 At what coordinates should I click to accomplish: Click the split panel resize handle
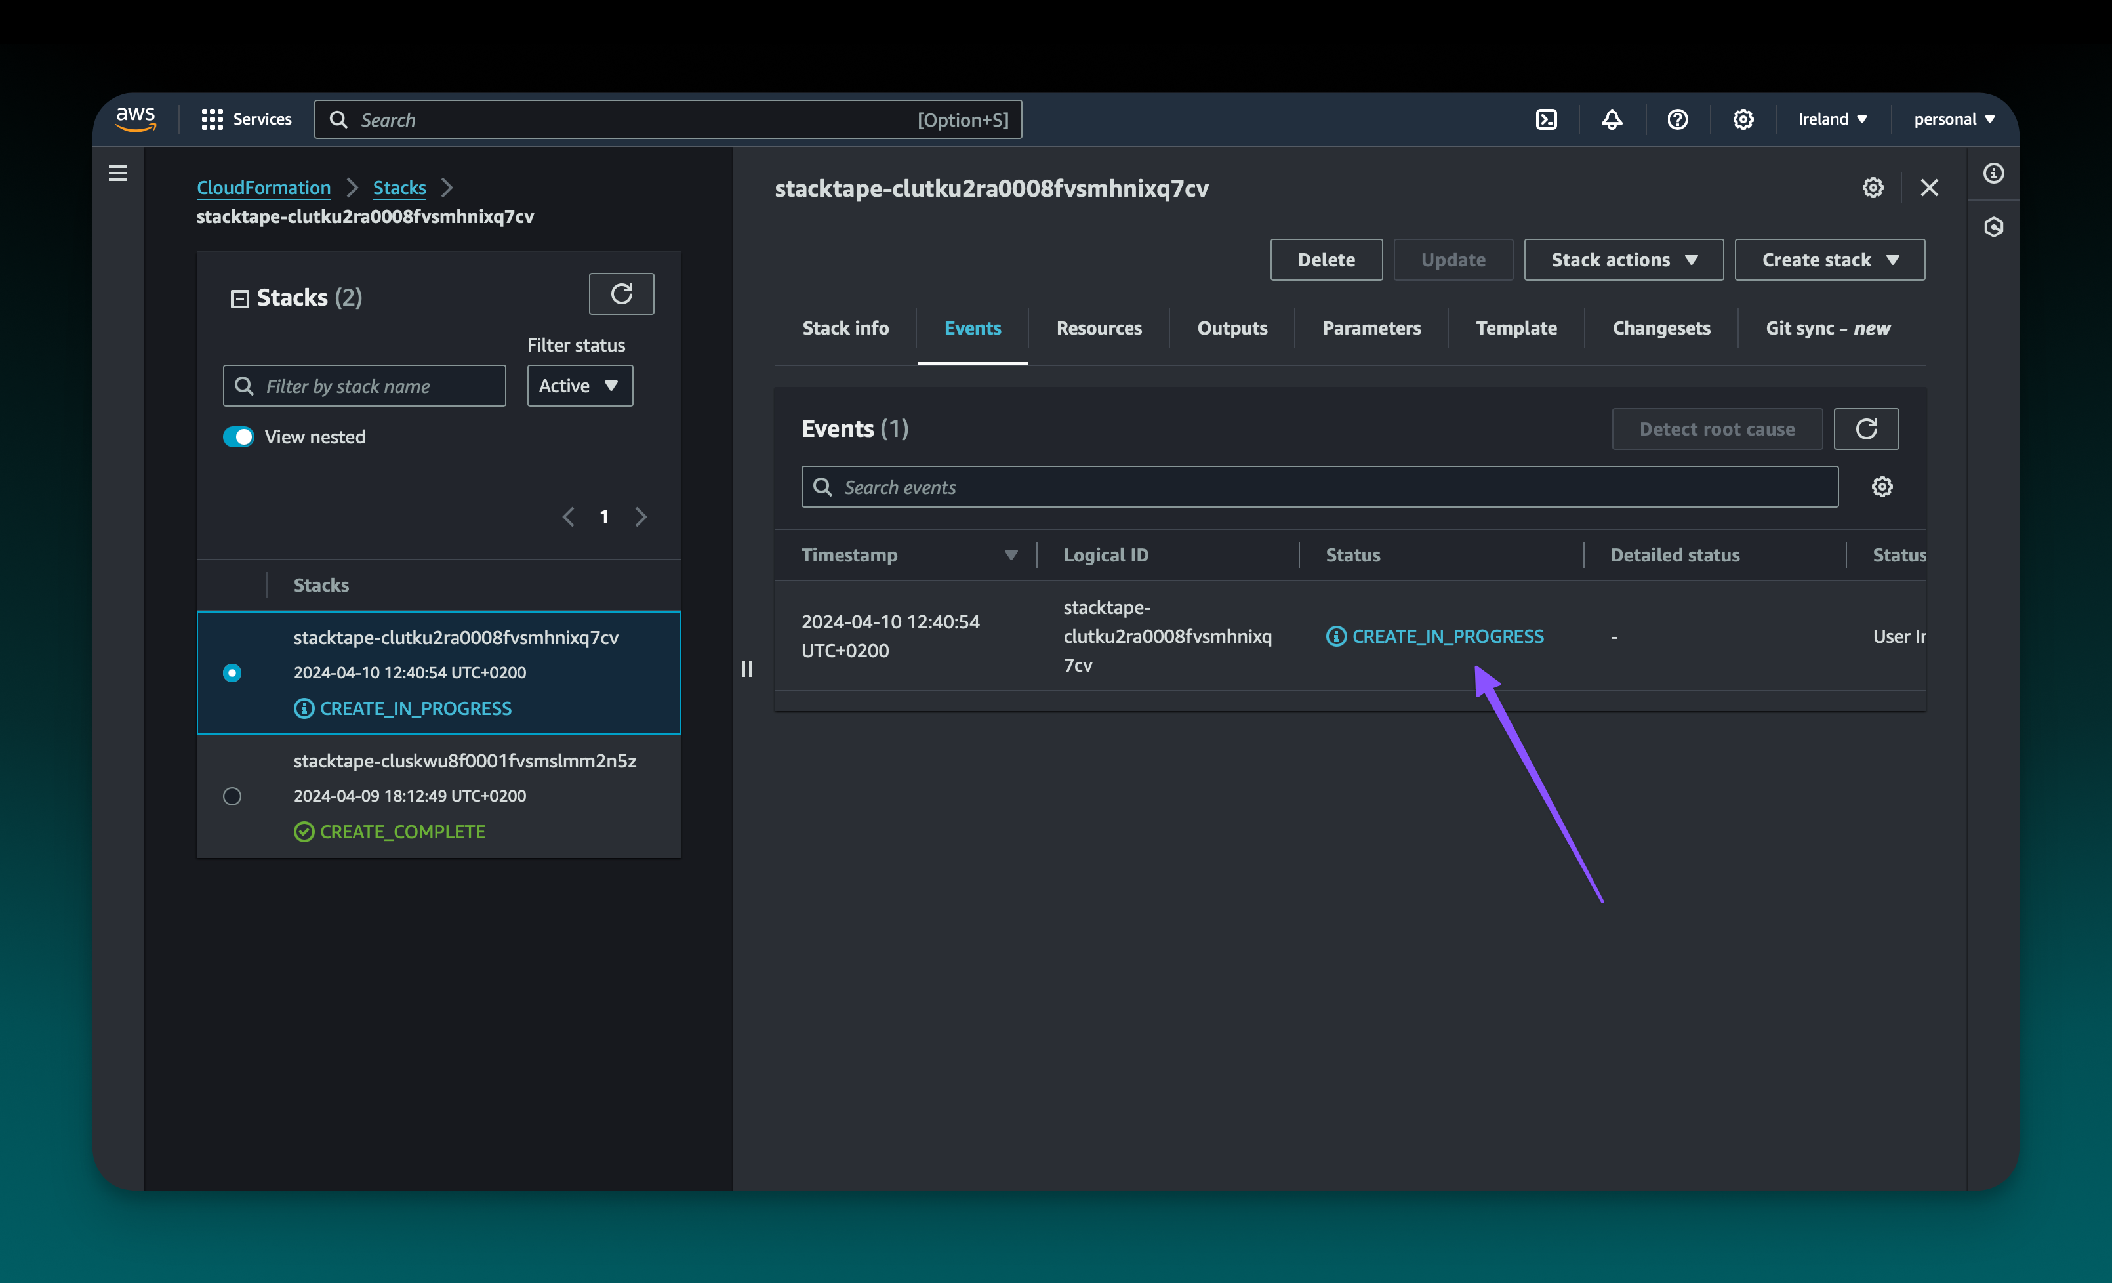pyautogui.click(x=746, y=669)
